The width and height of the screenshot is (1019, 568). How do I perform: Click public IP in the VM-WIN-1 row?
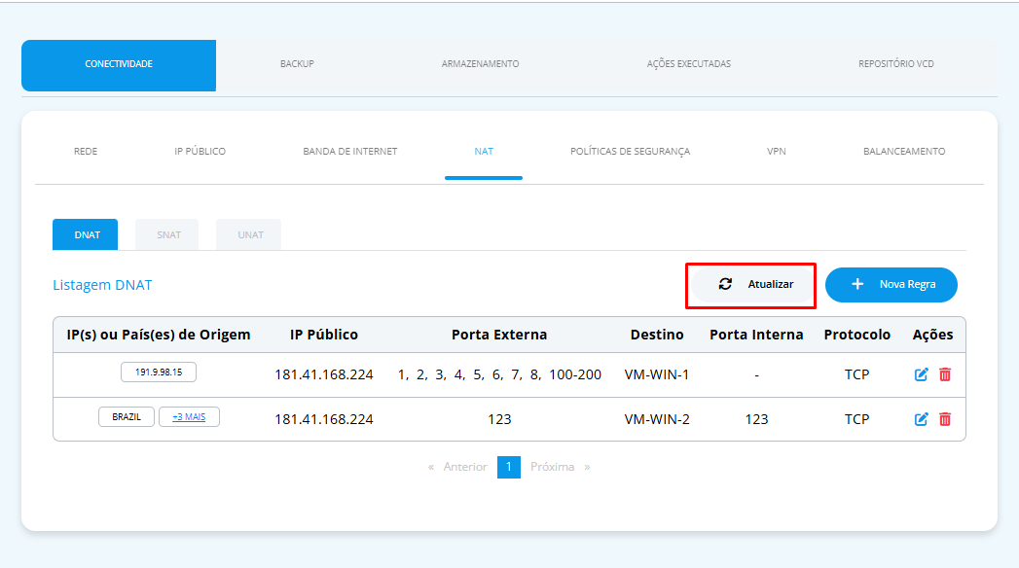point(324,374)
